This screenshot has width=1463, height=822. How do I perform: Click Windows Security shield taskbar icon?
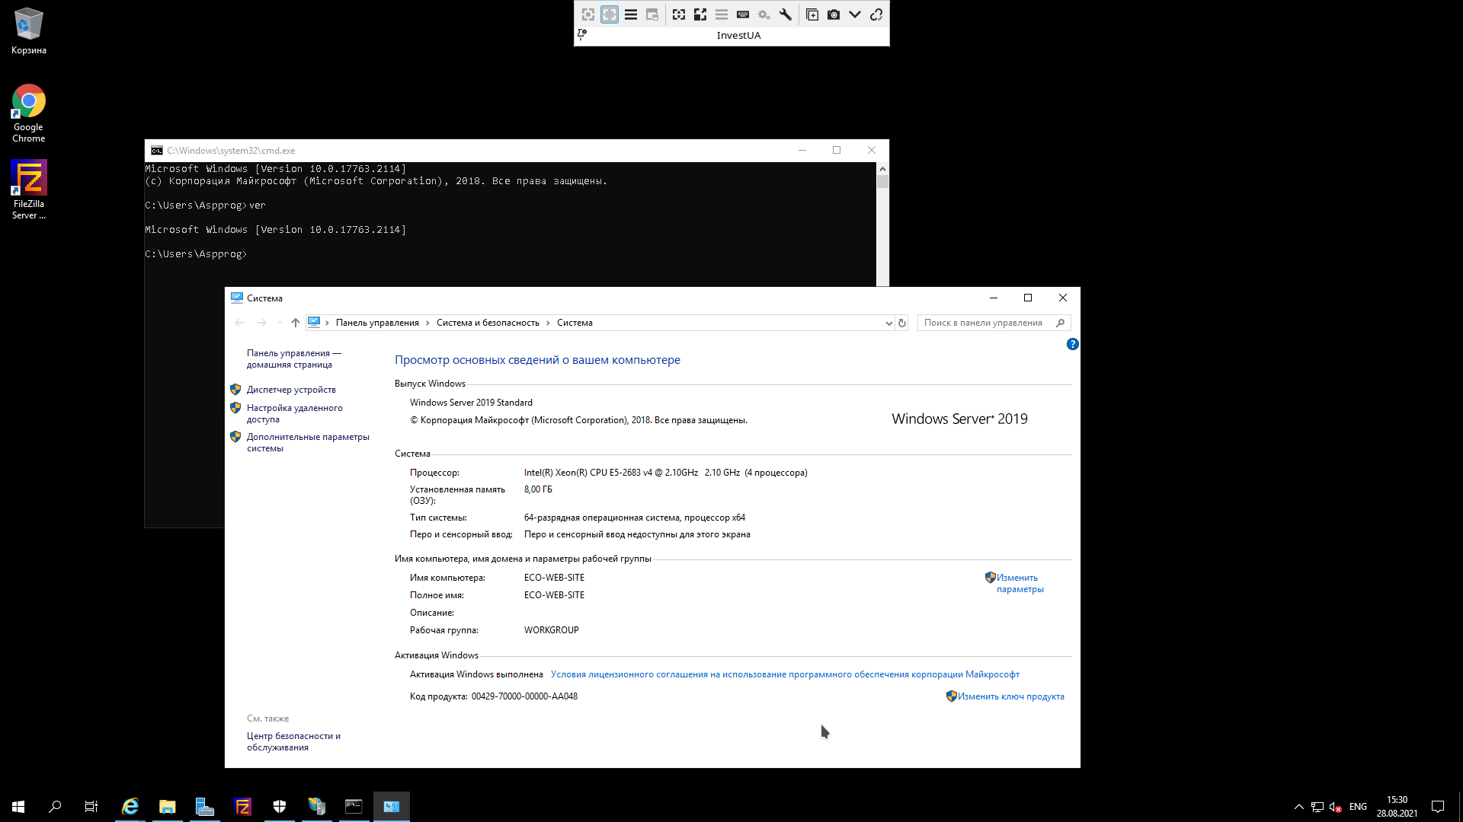280,807
